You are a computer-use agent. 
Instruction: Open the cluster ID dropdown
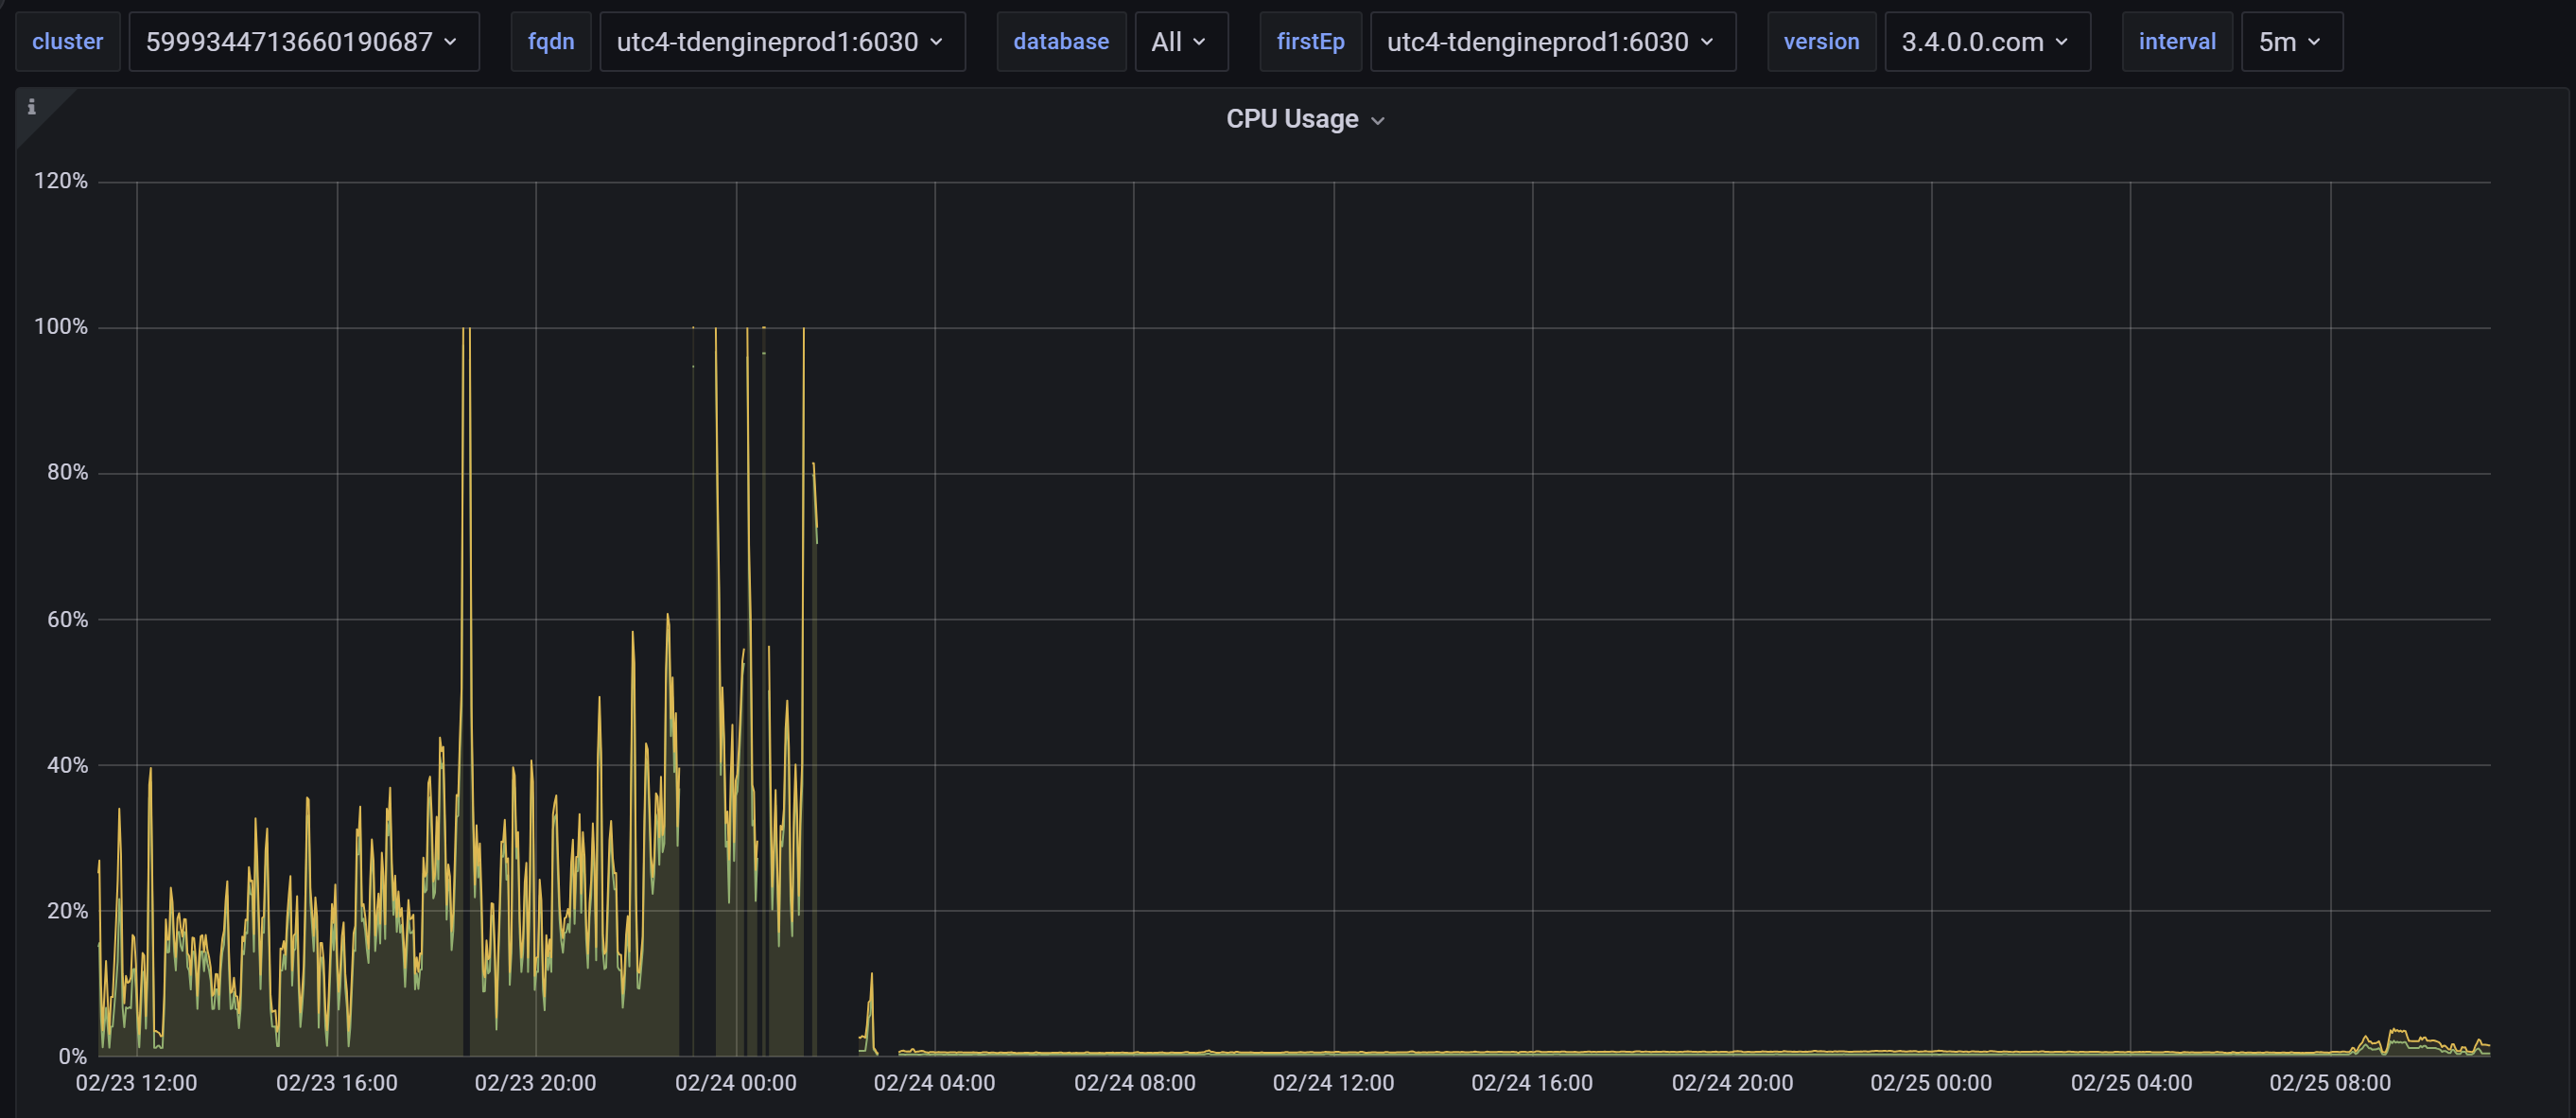(x=303, y=42)
